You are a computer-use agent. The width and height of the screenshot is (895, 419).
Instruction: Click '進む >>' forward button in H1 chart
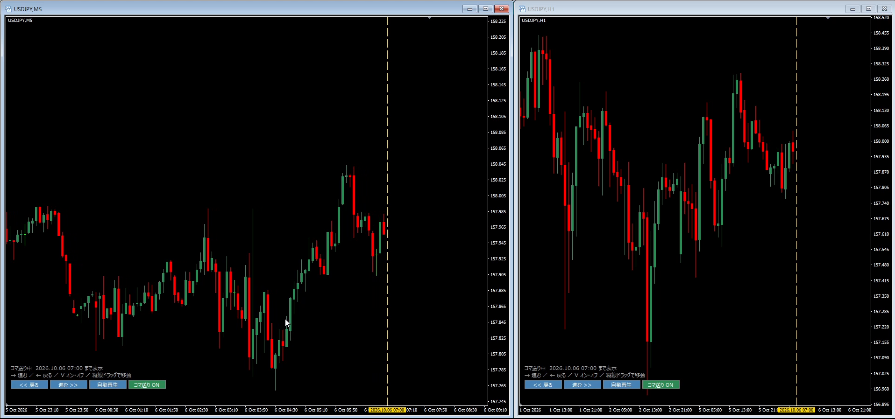(x=582, y=385)
